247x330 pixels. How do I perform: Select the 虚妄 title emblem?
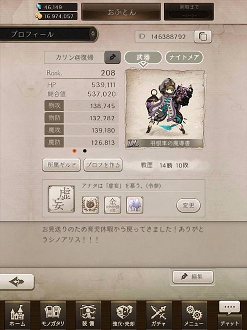click(x=61, y=199)
